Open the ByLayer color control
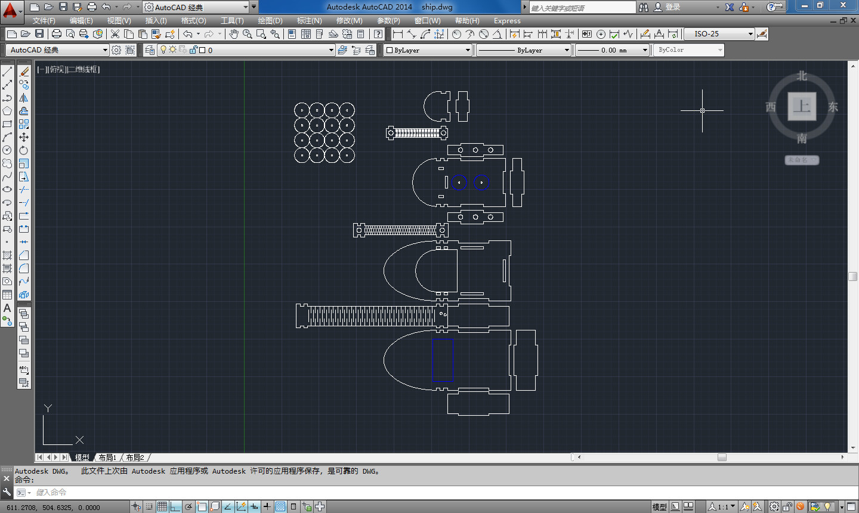 [x=428, y=50]
